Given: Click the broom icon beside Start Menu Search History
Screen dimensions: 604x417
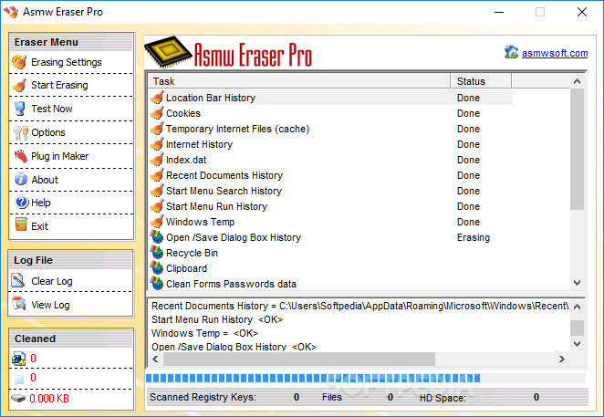Looking at the screenshot, I should pos(157,191).
